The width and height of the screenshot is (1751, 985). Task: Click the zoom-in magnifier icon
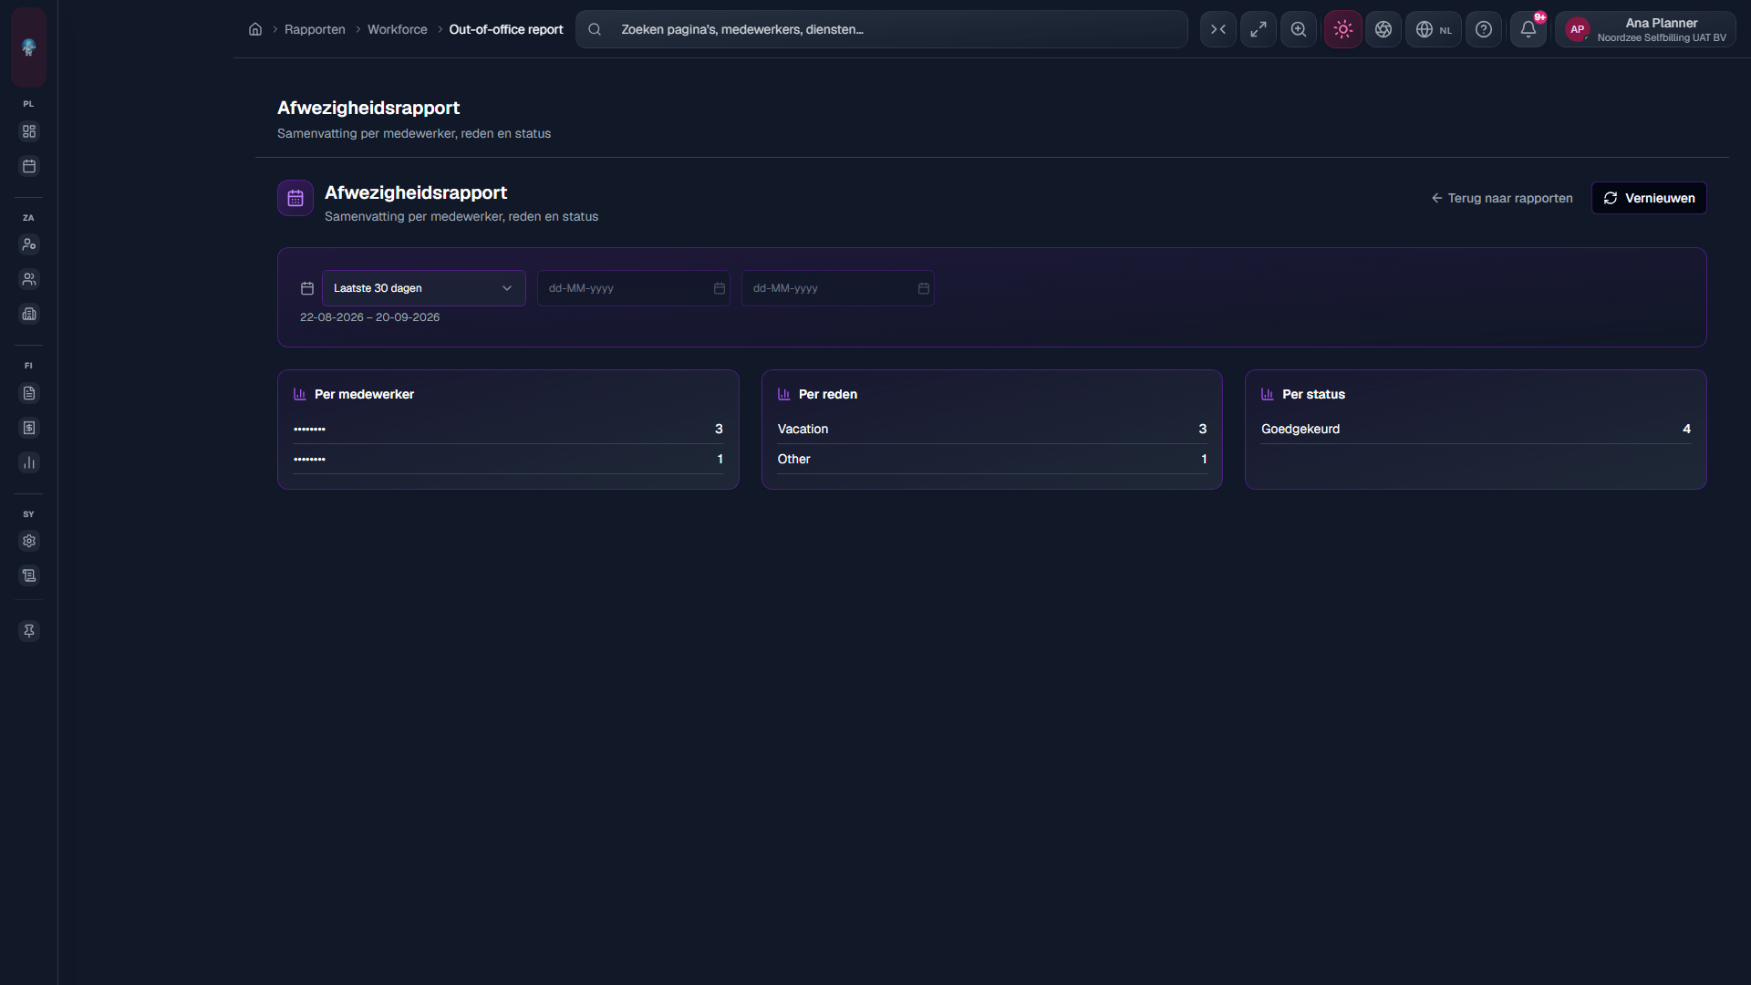coord(1299,29)
